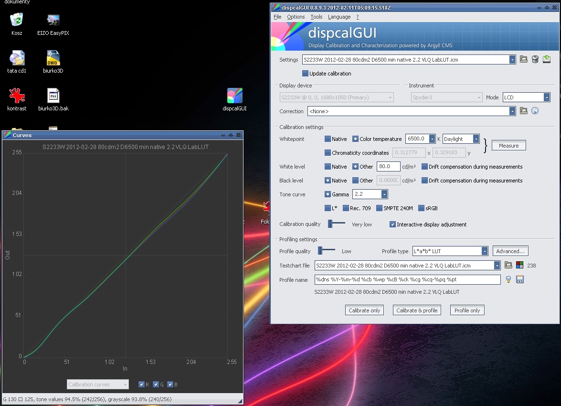
Task: Click the Profile name input field
Action: coord(408,279)
